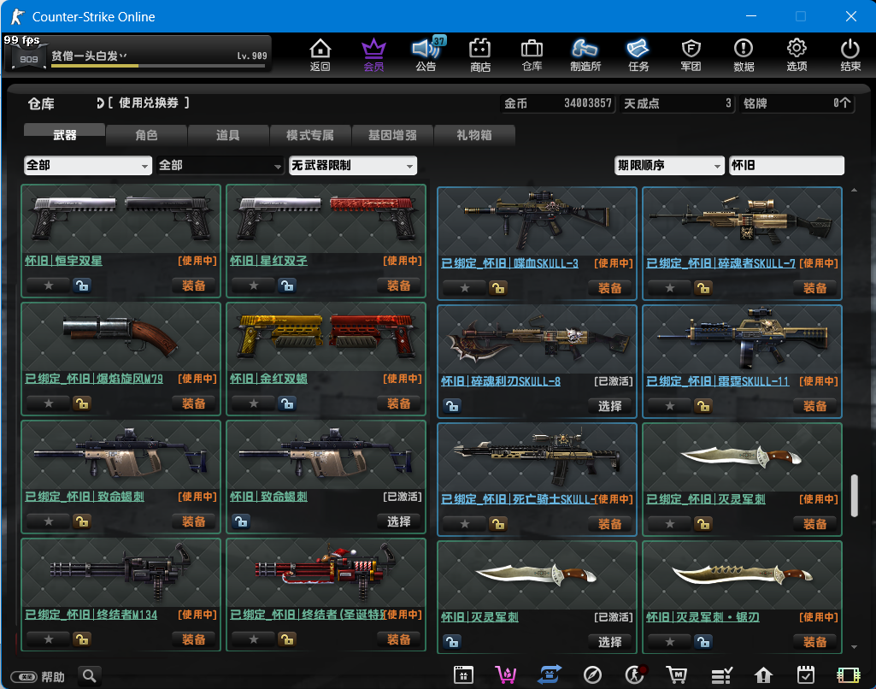Click the 结束 power icon
876x689 pixels.
click(850, 55)
